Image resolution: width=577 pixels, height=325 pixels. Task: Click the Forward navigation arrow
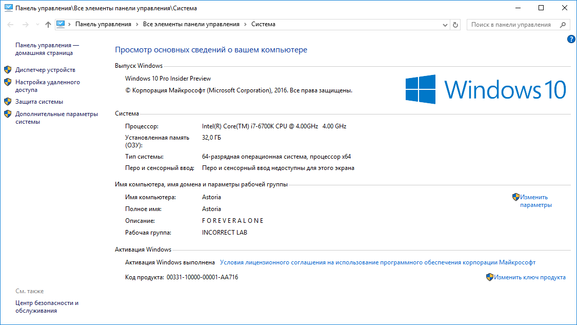[26, 25]
